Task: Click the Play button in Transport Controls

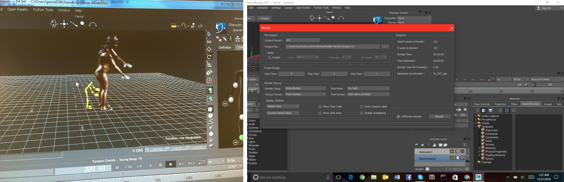Action: (x=170, y=164)
